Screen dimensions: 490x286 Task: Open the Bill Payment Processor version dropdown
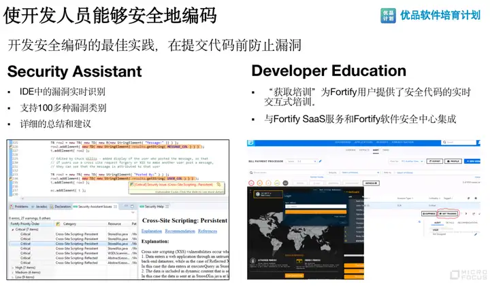301,161
